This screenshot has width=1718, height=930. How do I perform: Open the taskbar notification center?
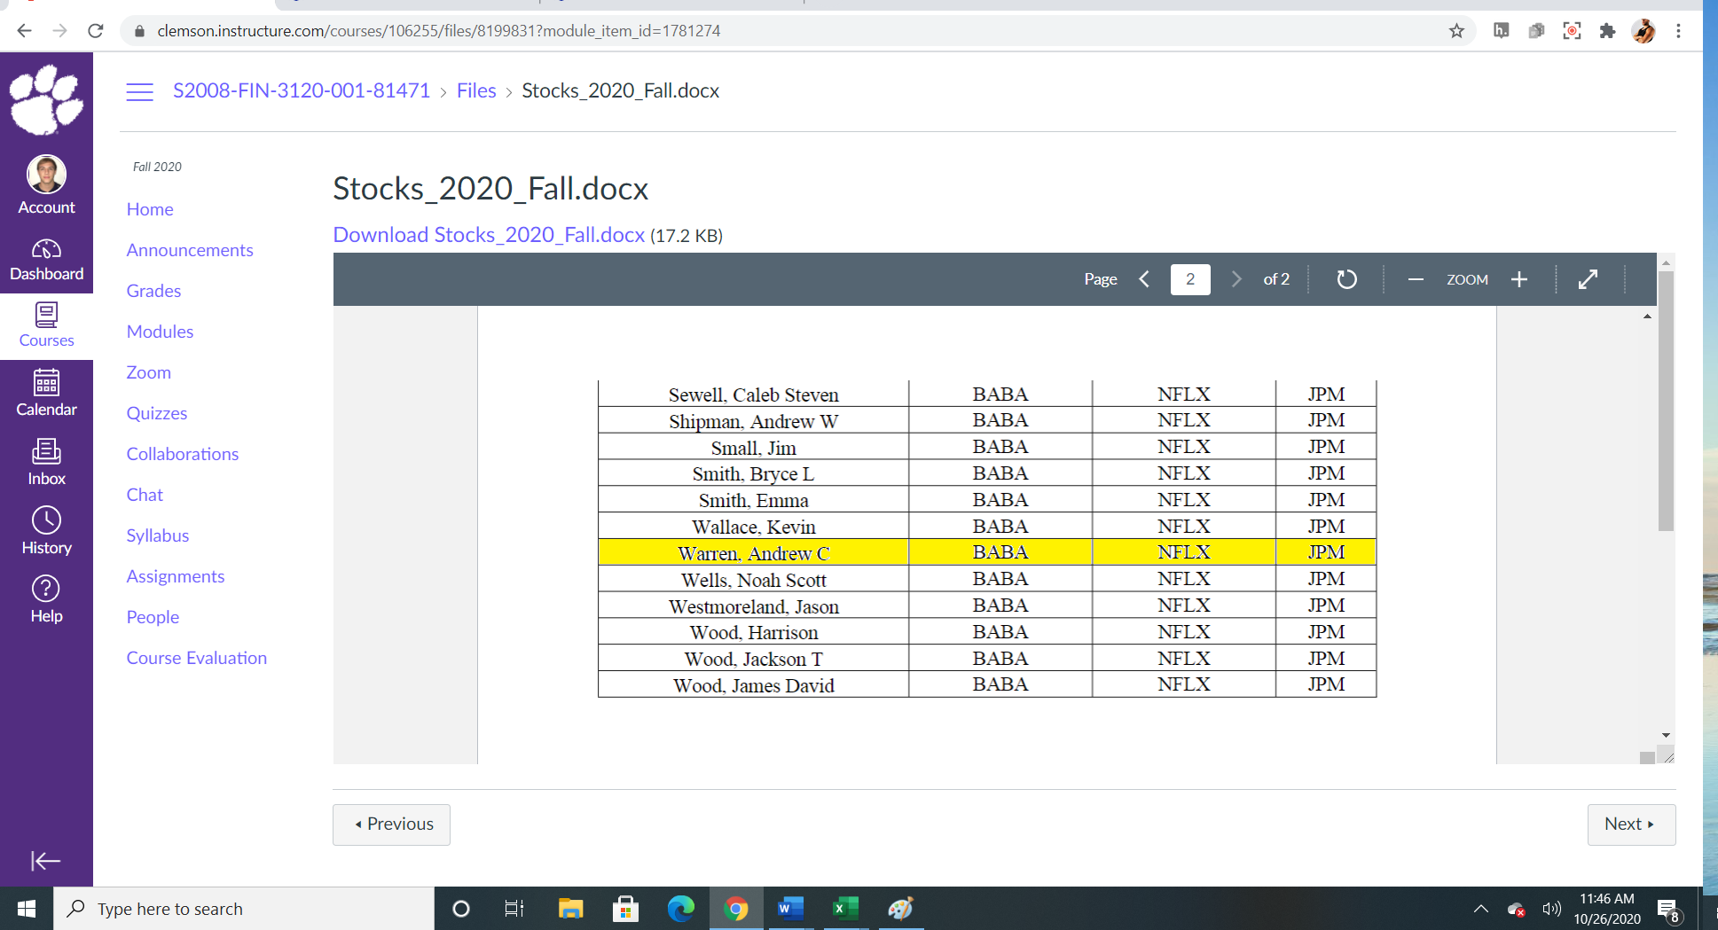pos(1668,909)
